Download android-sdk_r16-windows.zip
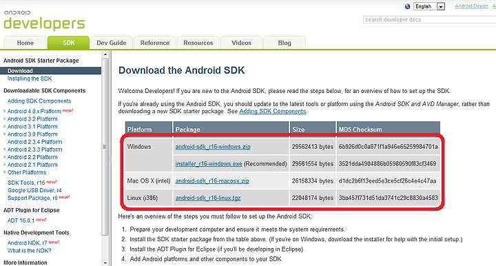496x266 pixels. coord(213,147)
